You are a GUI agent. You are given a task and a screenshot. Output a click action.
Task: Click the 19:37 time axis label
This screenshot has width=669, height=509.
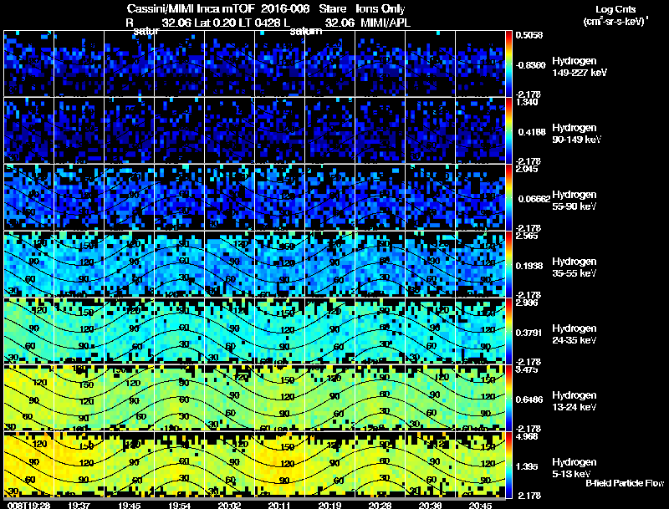[x=79, y=505]
